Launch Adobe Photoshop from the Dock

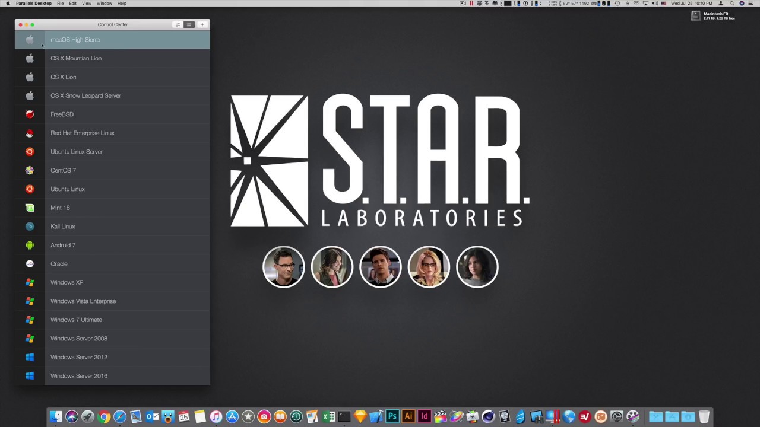tap(392, 417)
